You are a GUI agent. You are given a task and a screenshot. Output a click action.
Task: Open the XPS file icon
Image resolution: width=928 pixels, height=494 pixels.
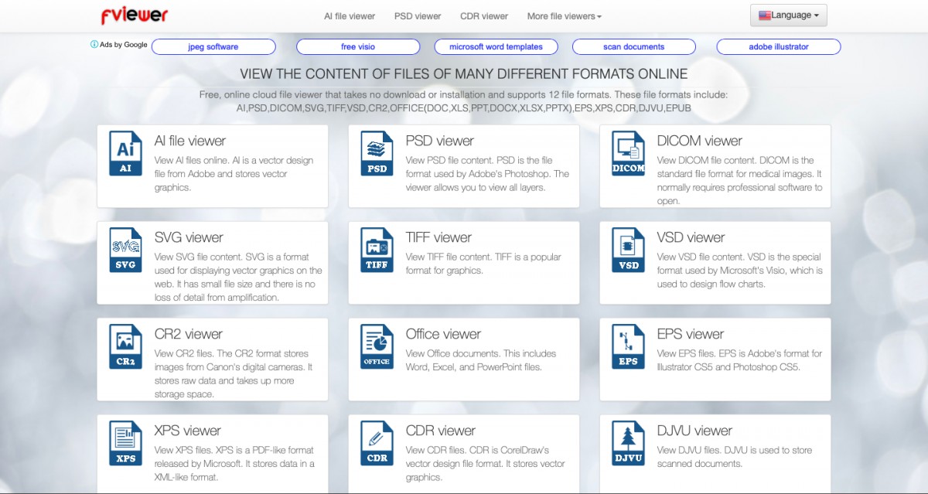[125, 443]
